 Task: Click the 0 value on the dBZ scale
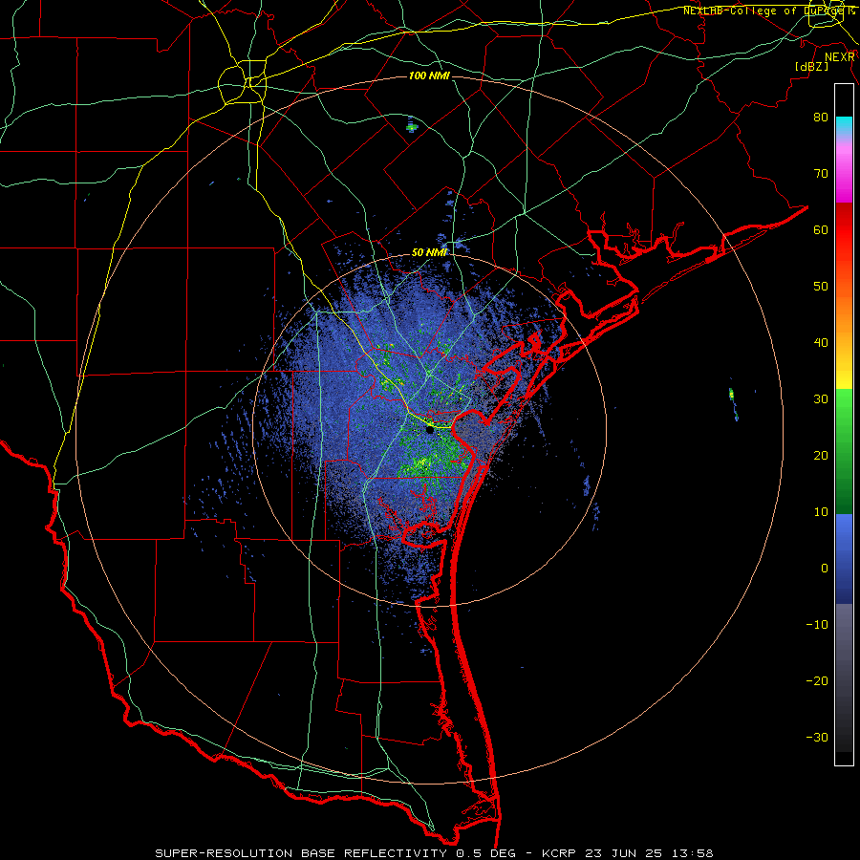[825, 569]
